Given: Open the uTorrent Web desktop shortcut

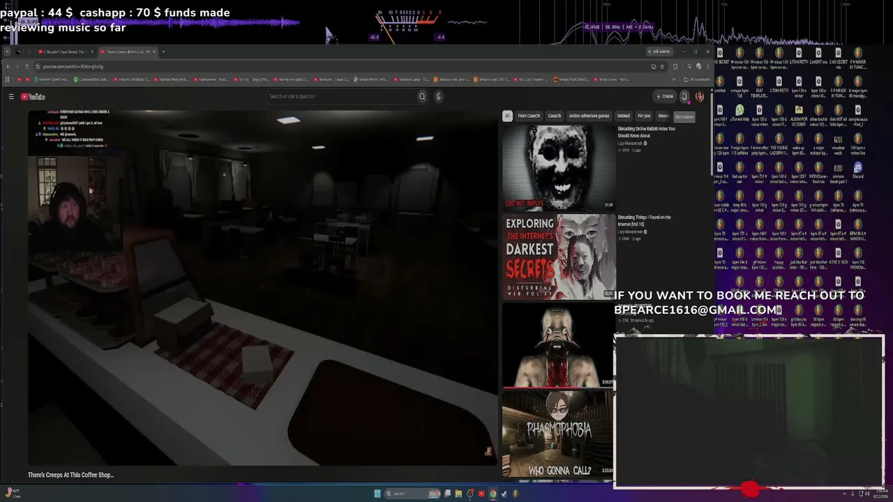Looking at the screenshot, I should [740, 112].
